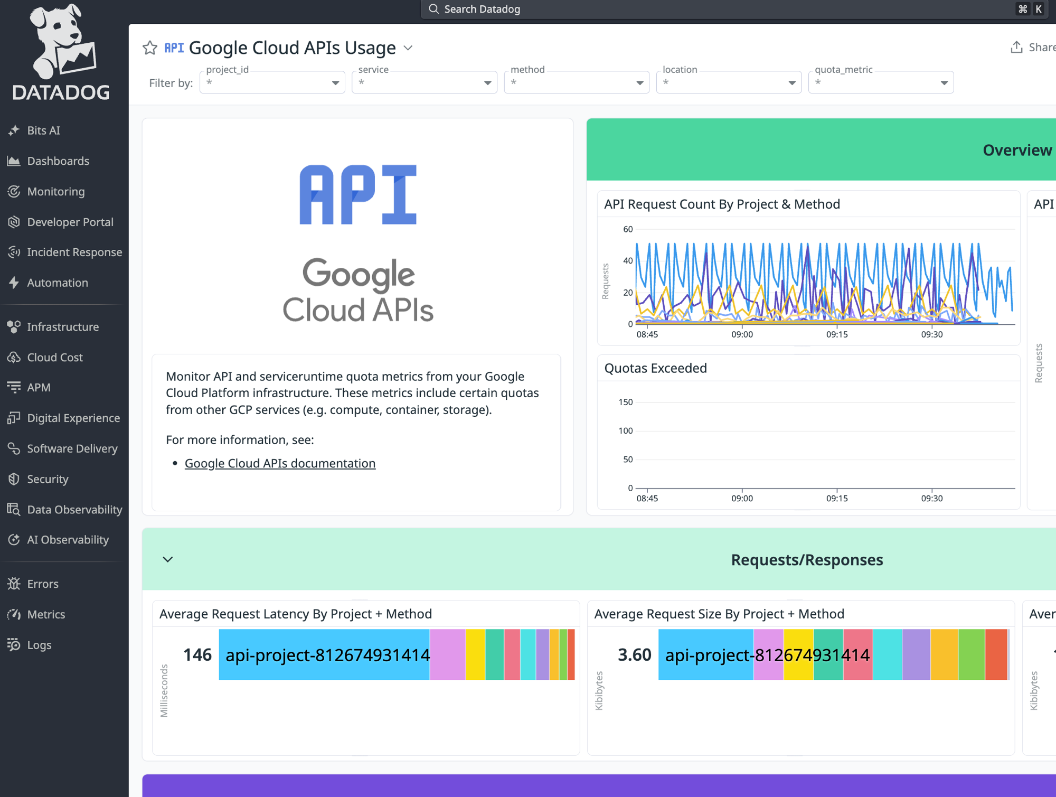Open the project_id filter dropdown
The height and width of the screenshot is (797, 1056).
tap(272, 82)
